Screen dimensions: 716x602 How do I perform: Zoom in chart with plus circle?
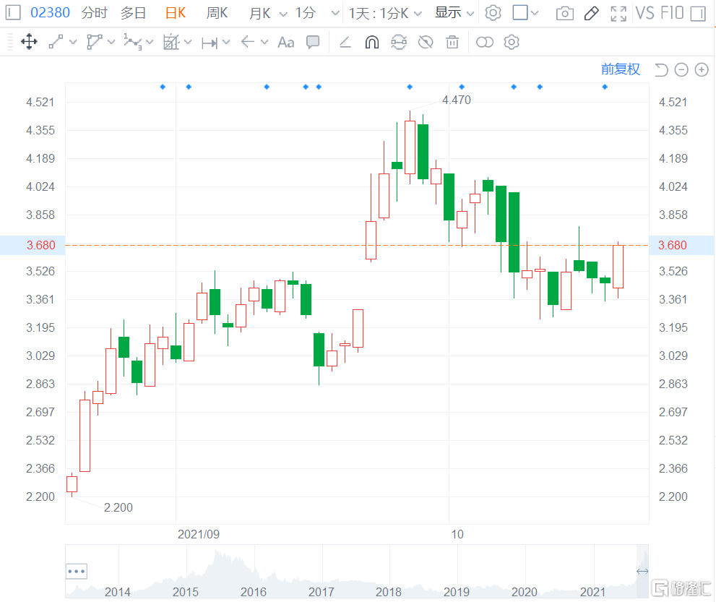(701, 69)
